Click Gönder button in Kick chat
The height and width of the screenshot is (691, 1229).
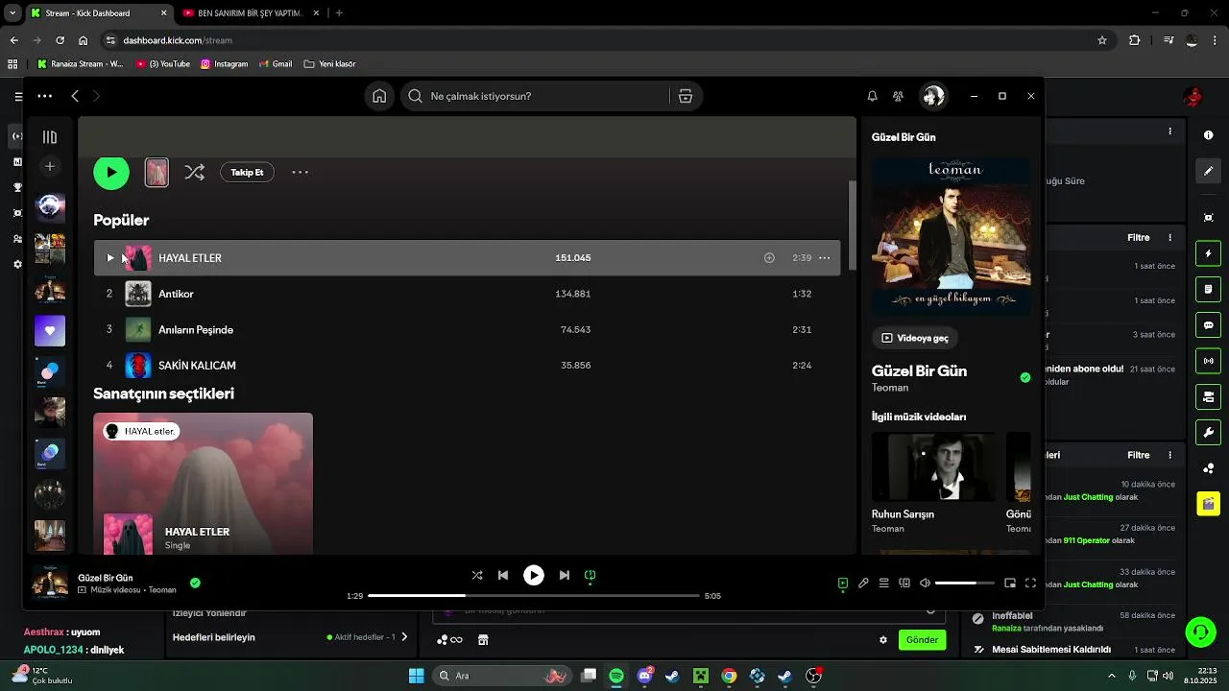(922, 640)
